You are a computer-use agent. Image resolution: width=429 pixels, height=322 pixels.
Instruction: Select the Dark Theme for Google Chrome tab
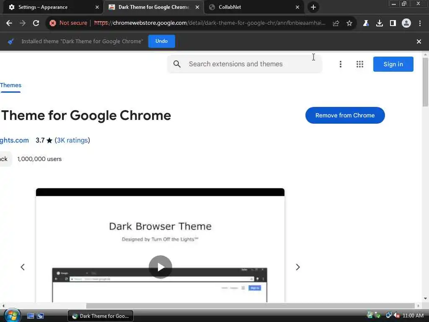click(x=153, y=8)
